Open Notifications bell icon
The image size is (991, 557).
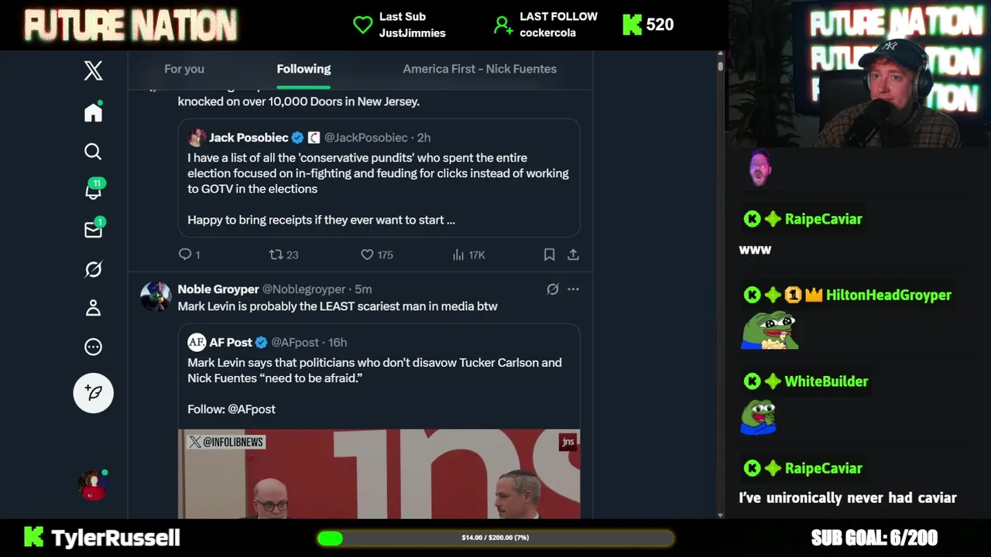click(93, 190)
